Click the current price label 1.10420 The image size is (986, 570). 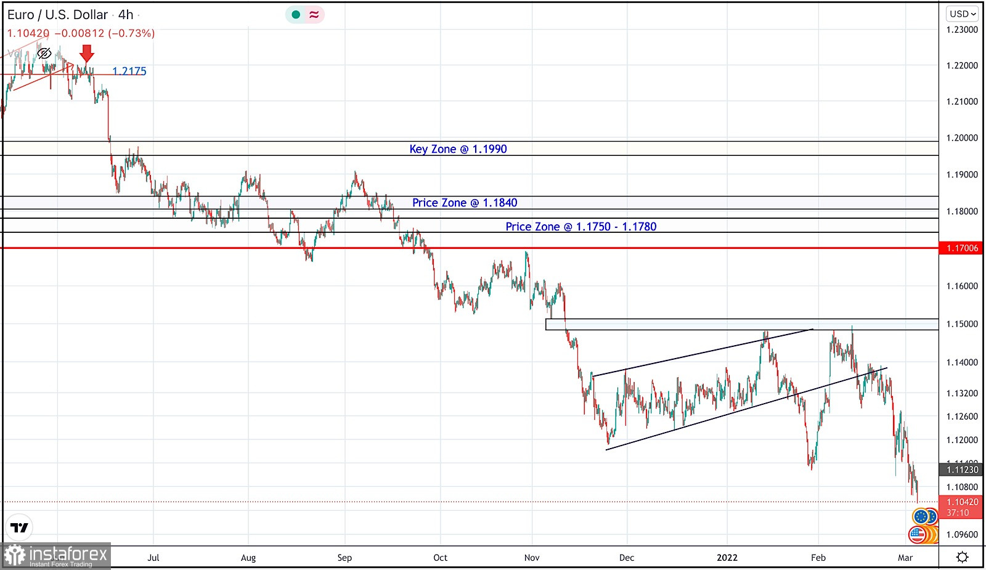point(962,502)
